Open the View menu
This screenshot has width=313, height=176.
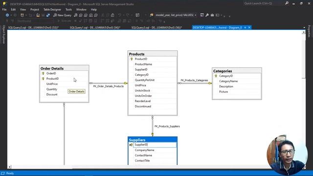click(23, 9)
